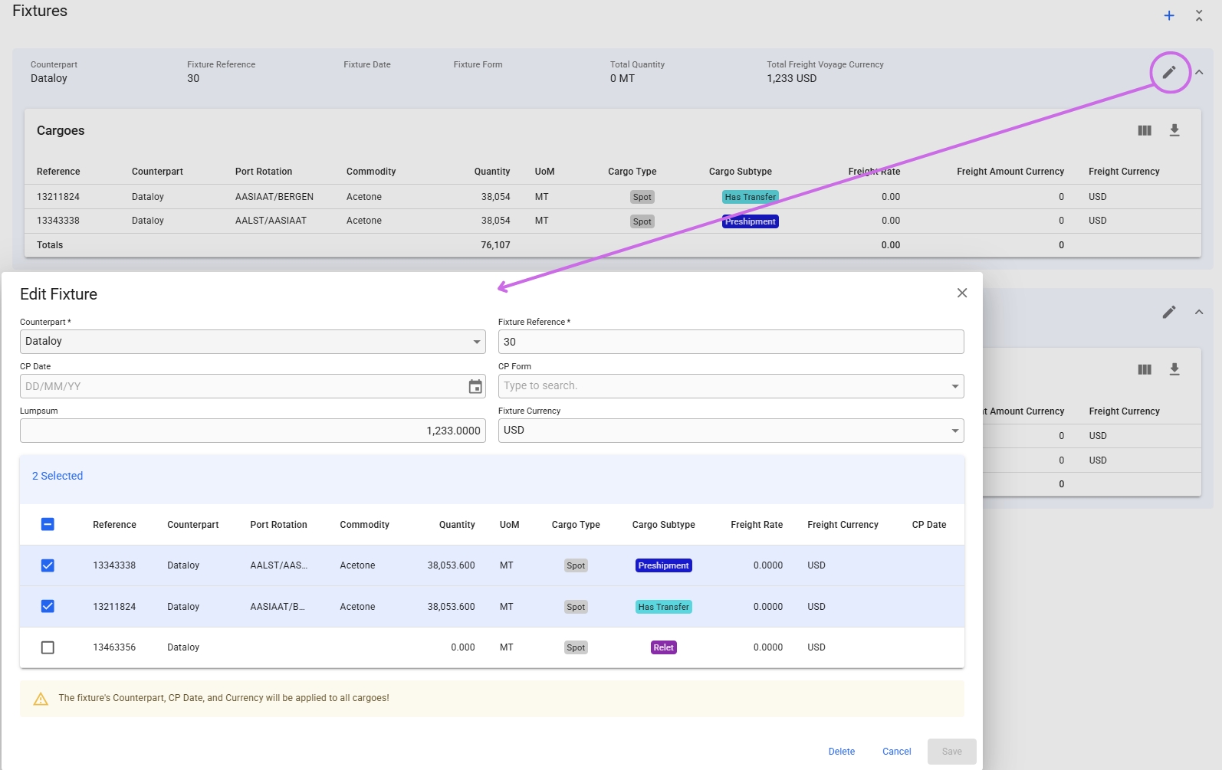The height and width of the screenshot is (770, 1222).
Task: Click the plus icon to add fixture
Action: point(1169,15)
